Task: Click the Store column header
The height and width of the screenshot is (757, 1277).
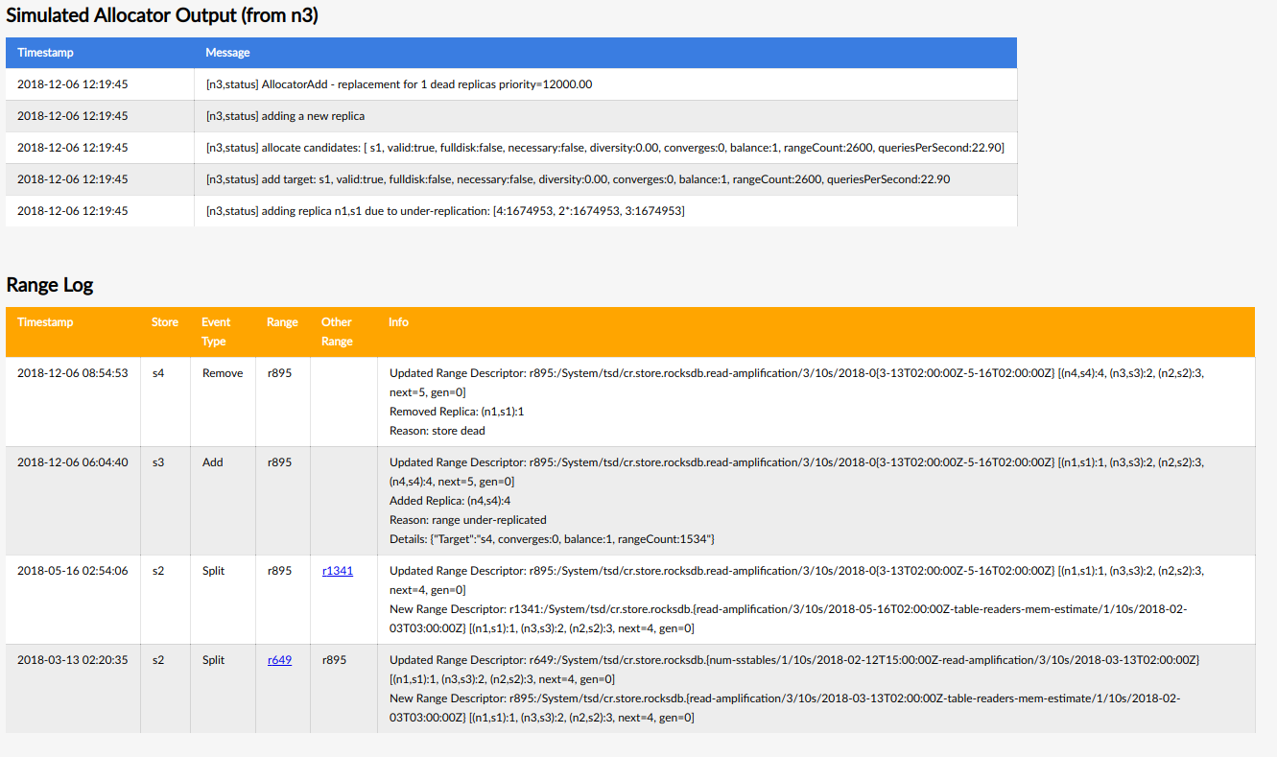Action: click(x=164, y=322)
